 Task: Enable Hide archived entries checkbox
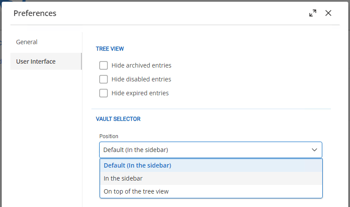click(104, 65)
